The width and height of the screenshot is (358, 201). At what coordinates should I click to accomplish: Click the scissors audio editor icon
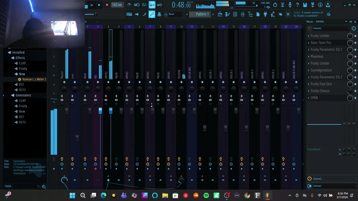tap(283, 5)
